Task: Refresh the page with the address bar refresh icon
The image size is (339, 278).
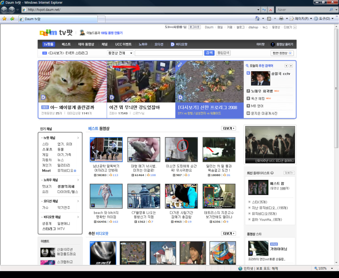Action: 264,10
